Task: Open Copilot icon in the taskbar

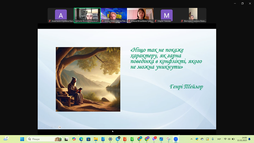Action: 74,139
